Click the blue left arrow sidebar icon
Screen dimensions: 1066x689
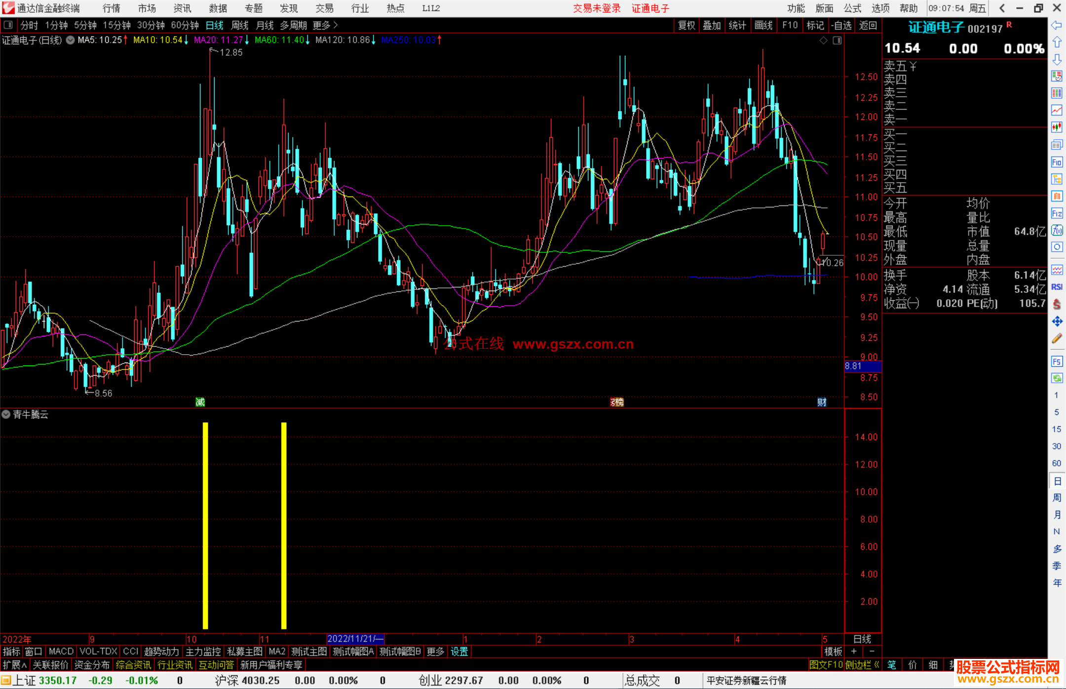1057,25
